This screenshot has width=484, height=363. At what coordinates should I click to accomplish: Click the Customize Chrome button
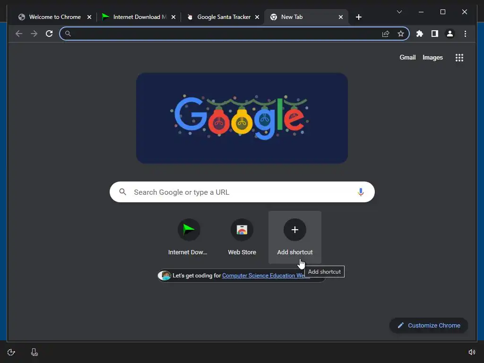click(429, 325)
